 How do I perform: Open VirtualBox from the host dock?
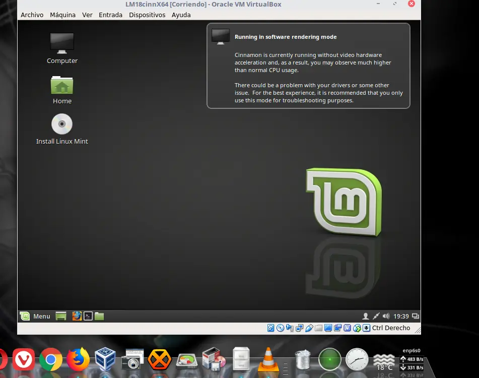pyautogui.click(x=105, y=359)
